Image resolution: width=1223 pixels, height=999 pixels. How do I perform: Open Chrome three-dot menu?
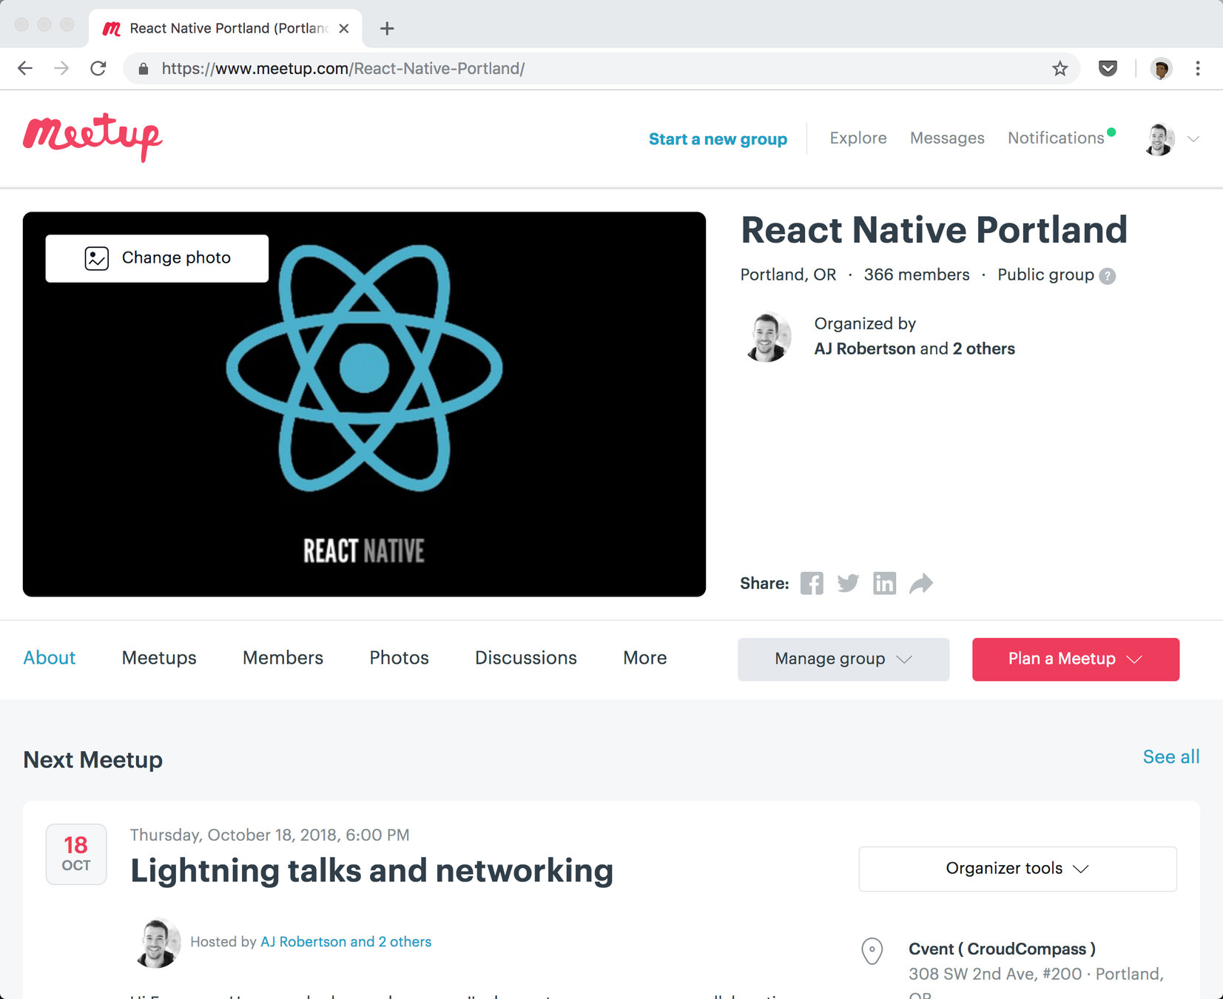(x=1197, y=69)
